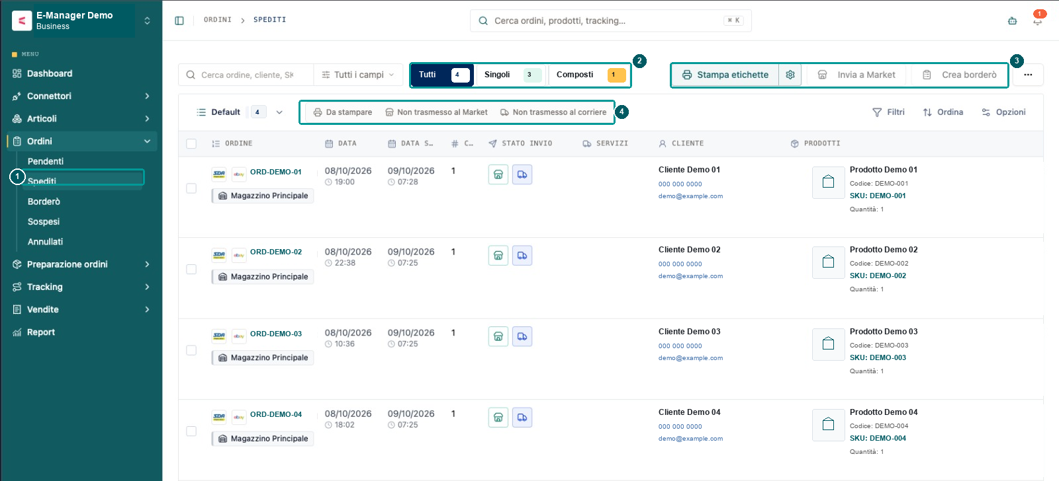This screenshot has height=481, width=1059.
Task: Open the Tutti i campi dropdown
Action: (x=358, y=75)
